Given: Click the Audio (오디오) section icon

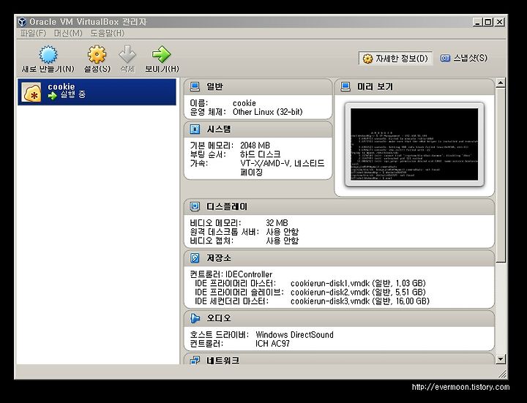Looking at the screenshot, I should click(x=195, y=318).
